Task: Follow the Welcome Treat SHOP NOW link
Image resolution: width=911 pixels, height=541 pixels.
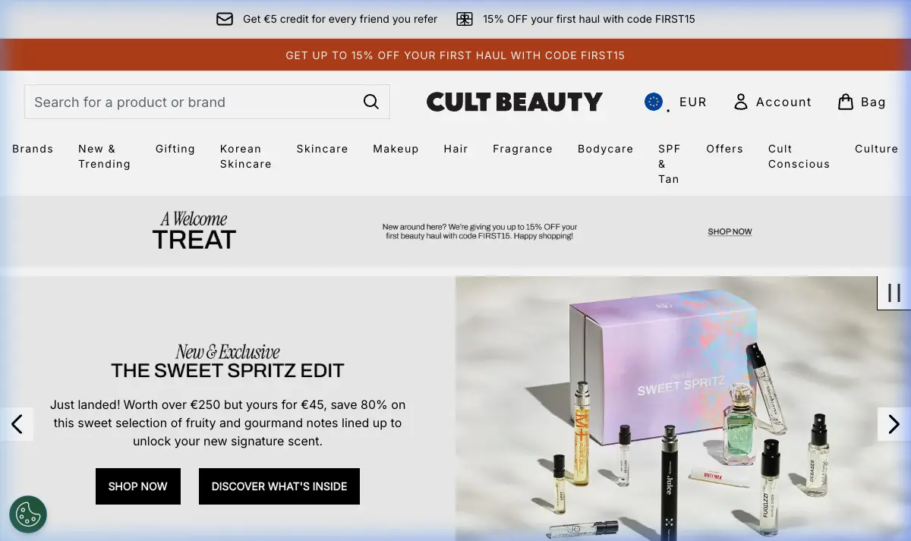Action: (x=730, y=231)
